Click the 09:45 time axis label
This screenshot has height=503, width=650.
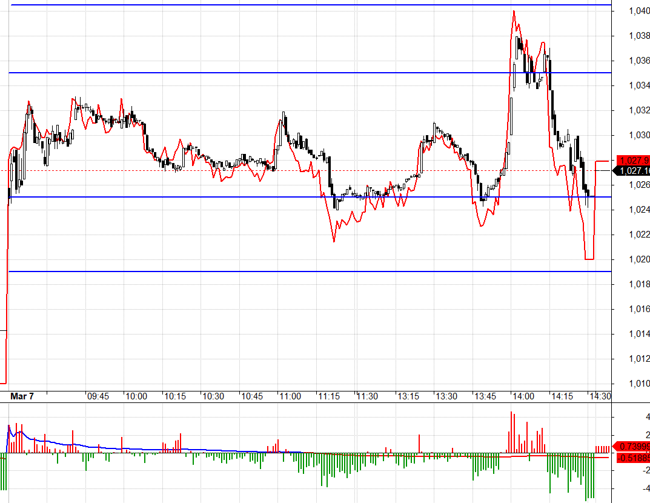click(98, 396)
